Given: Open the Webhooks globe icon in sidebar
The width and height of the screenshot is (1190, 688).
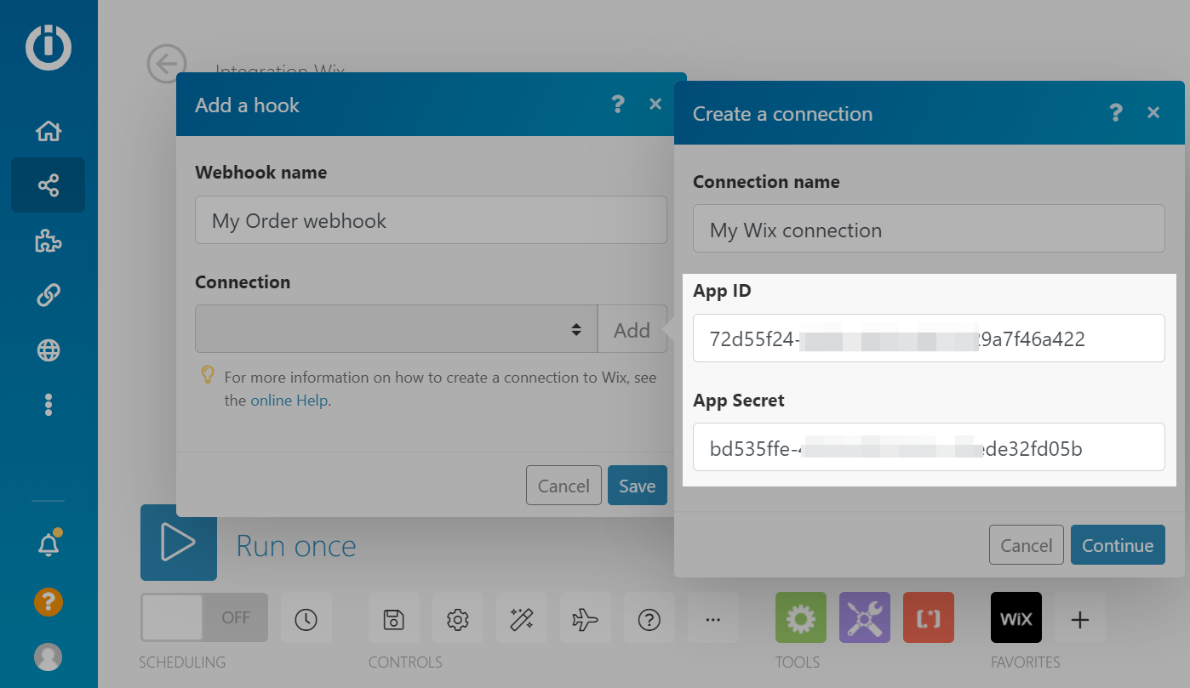Looking at the screenshot, I should (49, 350).
